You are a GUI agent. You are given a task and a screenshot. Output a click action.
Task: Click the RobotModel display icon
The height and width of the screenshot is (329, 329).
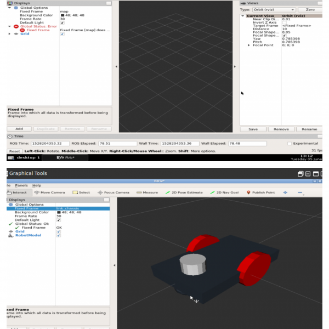11,235
